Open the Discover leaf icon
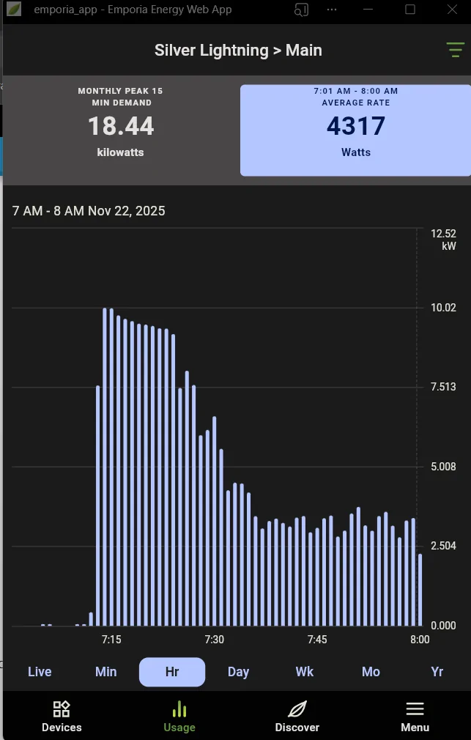 coord(297,709)
